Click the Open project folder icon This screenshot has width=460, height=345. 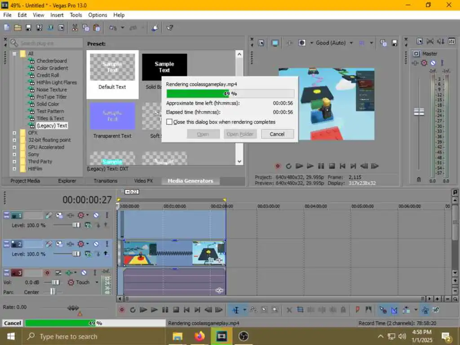point(18,27)
